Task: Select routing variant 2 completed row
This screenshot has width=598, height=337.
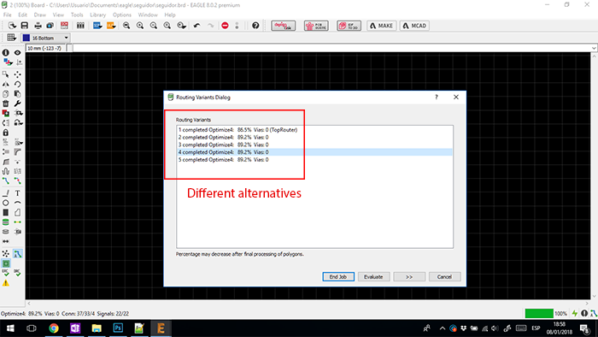Action: 314,138
